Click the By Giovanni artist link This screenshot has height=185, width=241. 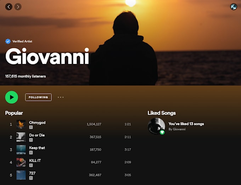click(177, 129)
